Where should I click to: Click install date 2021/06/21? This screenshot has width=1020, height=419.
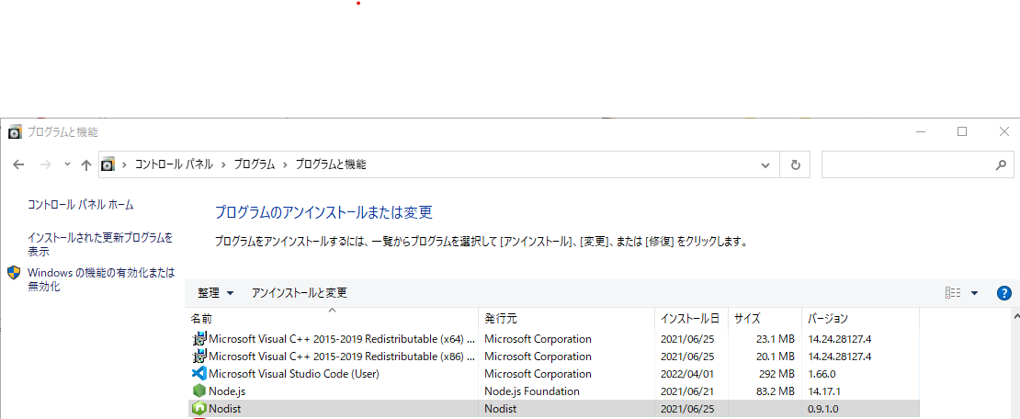687,391
